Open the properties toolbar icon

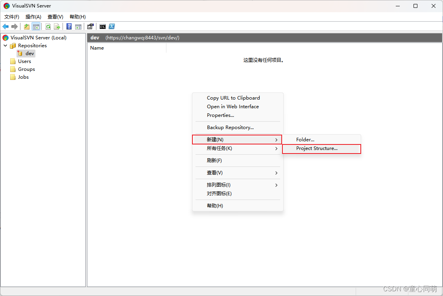click(90, 27)
